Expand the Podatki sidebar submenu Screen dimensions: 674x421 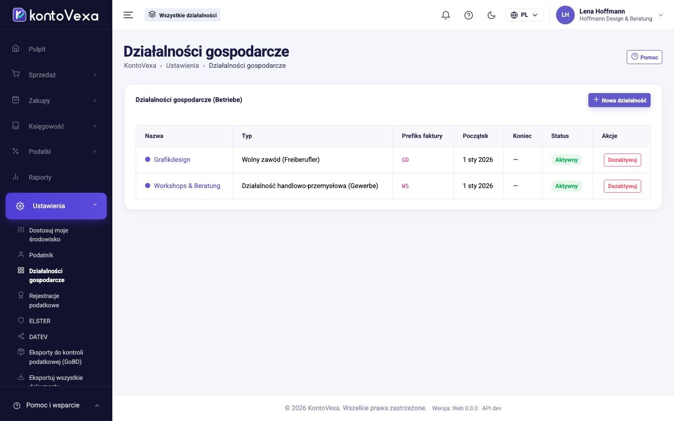pos(56,152)
